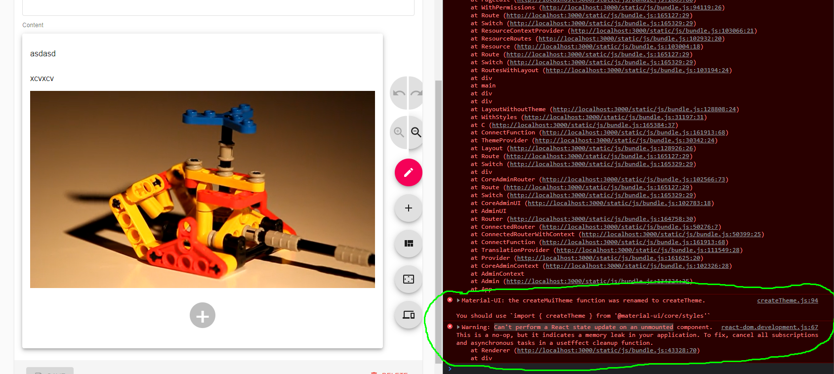Select the Lego helicopter image in the editor

pyautogui.click(x=203, y=189)
